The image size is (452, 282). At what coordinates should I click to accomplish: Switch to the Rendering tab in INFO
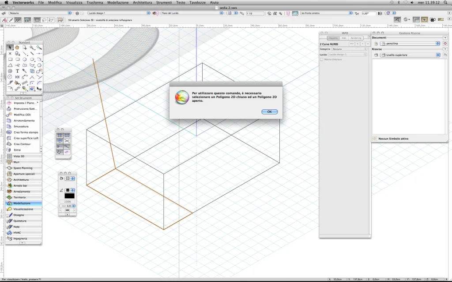(x=356, y=38)
